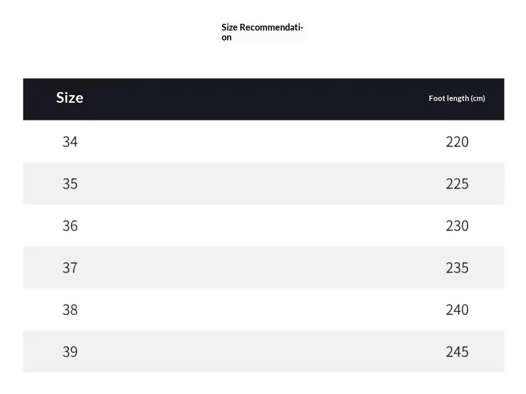The height and width of the screenshot is (394, 526).
Task: Select the 220 foot length value
Action: (457, 142)
